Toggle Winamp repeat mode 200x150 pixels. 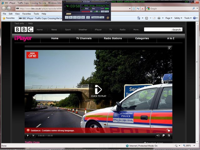point(102,17)
